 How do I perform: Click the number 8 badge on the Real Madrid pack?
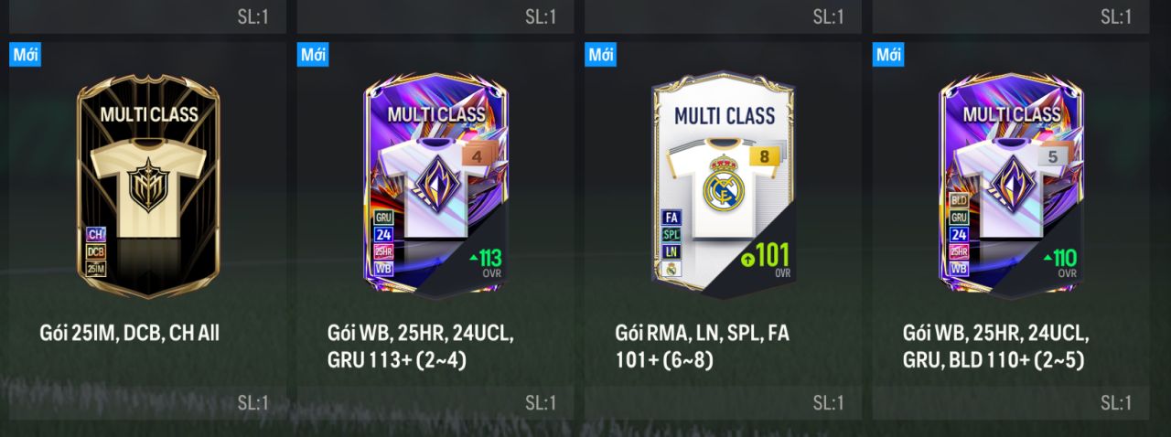[764, 157]
